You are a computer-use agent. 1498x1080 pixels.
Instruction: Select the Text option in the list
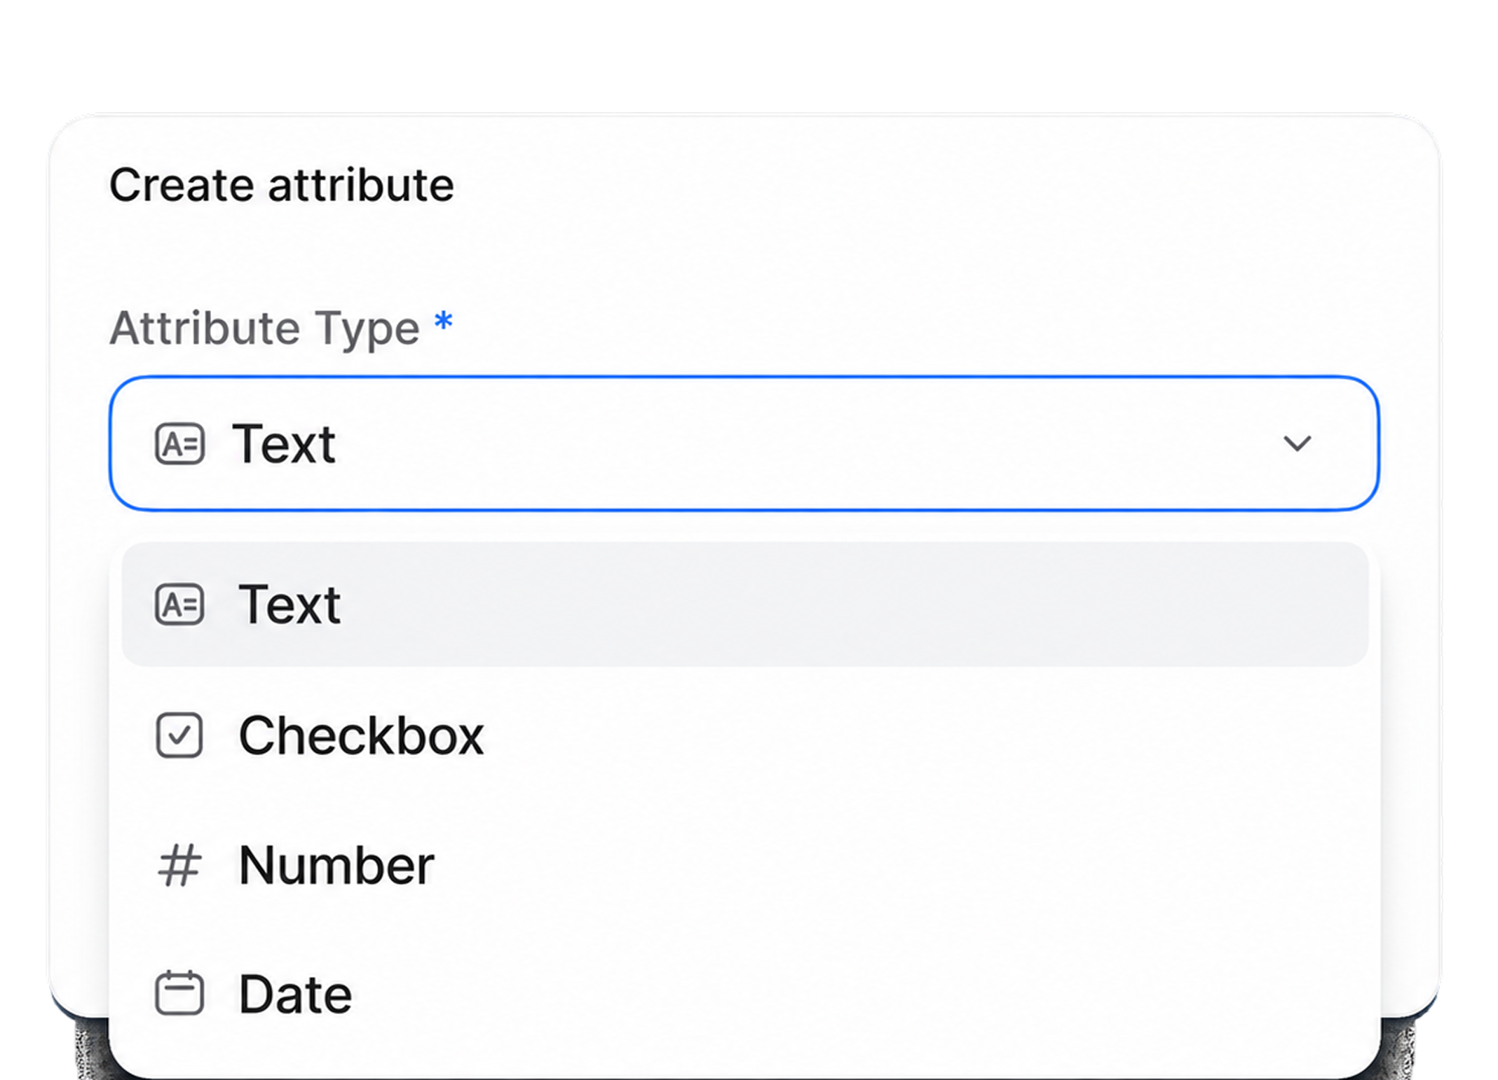click(744, 604)
